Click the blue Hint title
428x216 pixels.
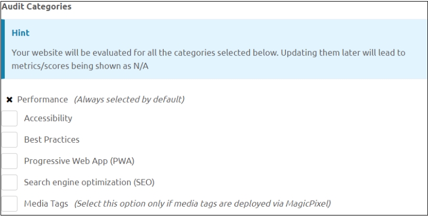coord(20,33)
